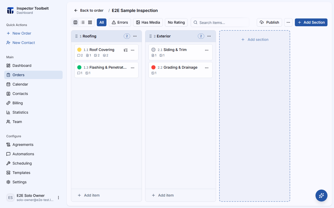Viewport: 334px width, 208px height.
Task: Toggle the Has Media filter
Action: (x=148, y=22)
